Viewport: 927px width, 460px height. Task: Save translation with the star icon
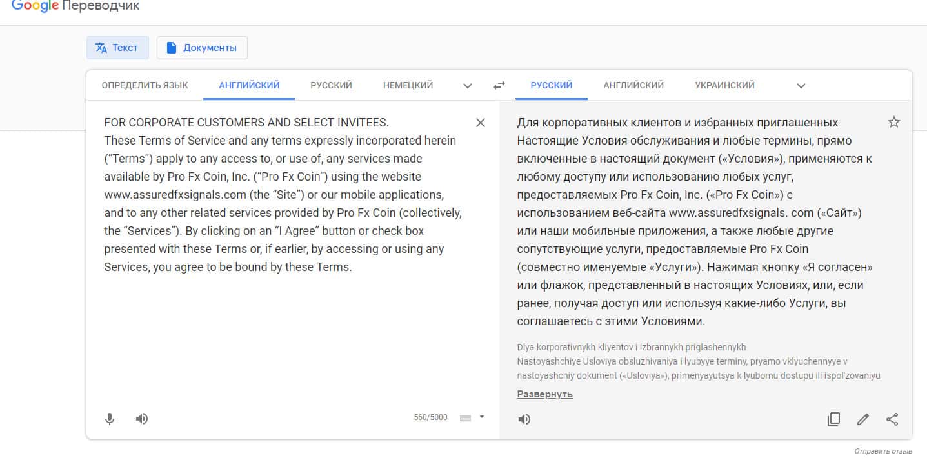click(893, 122)
